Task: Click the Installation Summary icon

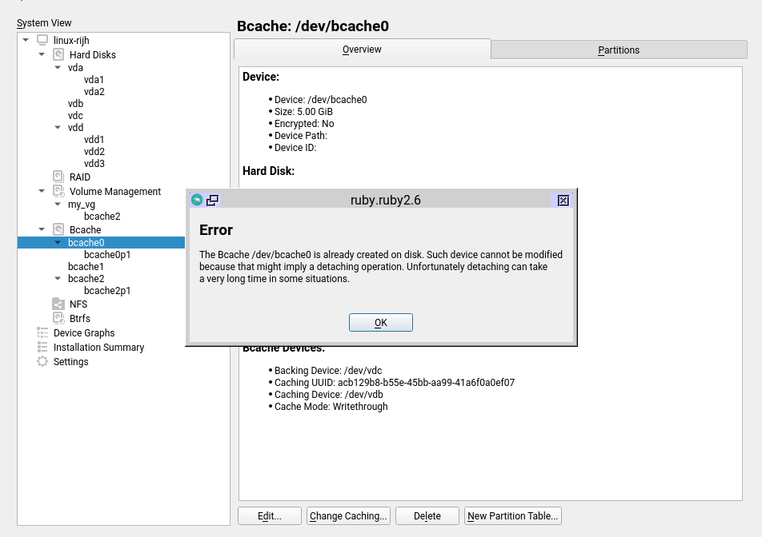Action: 42,348
